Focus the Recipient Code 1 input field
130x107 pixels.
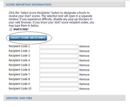click(x=59, y=46)
